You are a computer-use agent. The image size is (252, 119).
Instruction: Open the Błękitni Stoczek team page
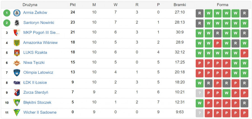(37, 102)
